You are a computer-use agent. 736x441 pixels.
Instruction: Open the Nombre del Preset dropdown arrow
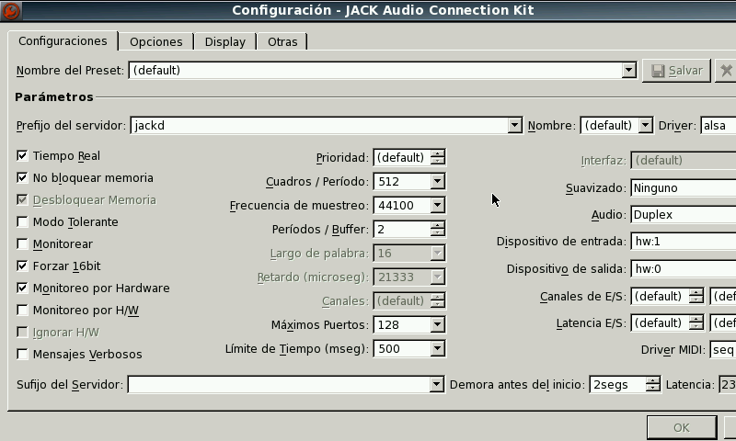tap(629, 71)
